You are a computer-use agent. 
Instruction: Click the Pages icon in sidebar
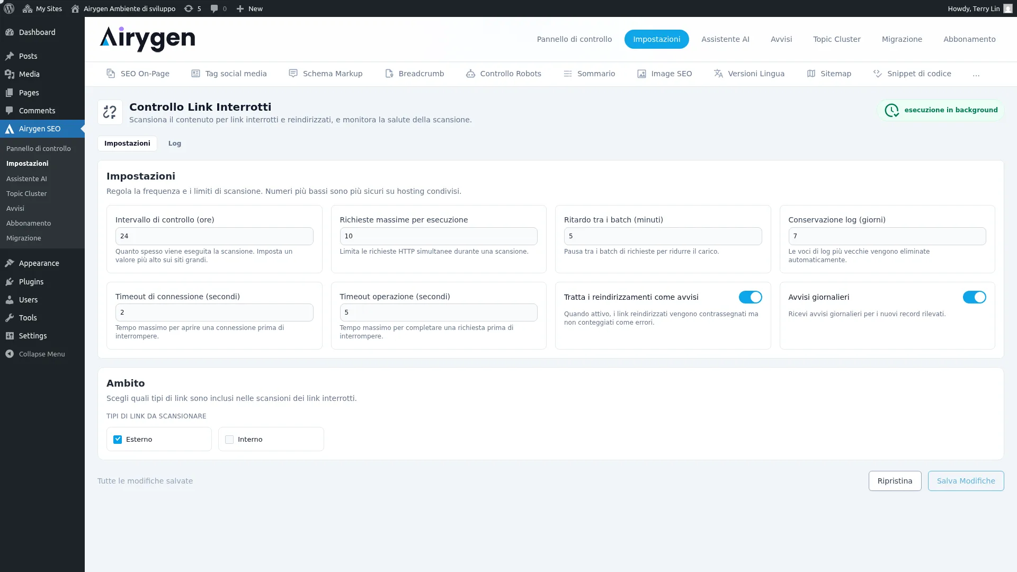(x=10, y=93)
